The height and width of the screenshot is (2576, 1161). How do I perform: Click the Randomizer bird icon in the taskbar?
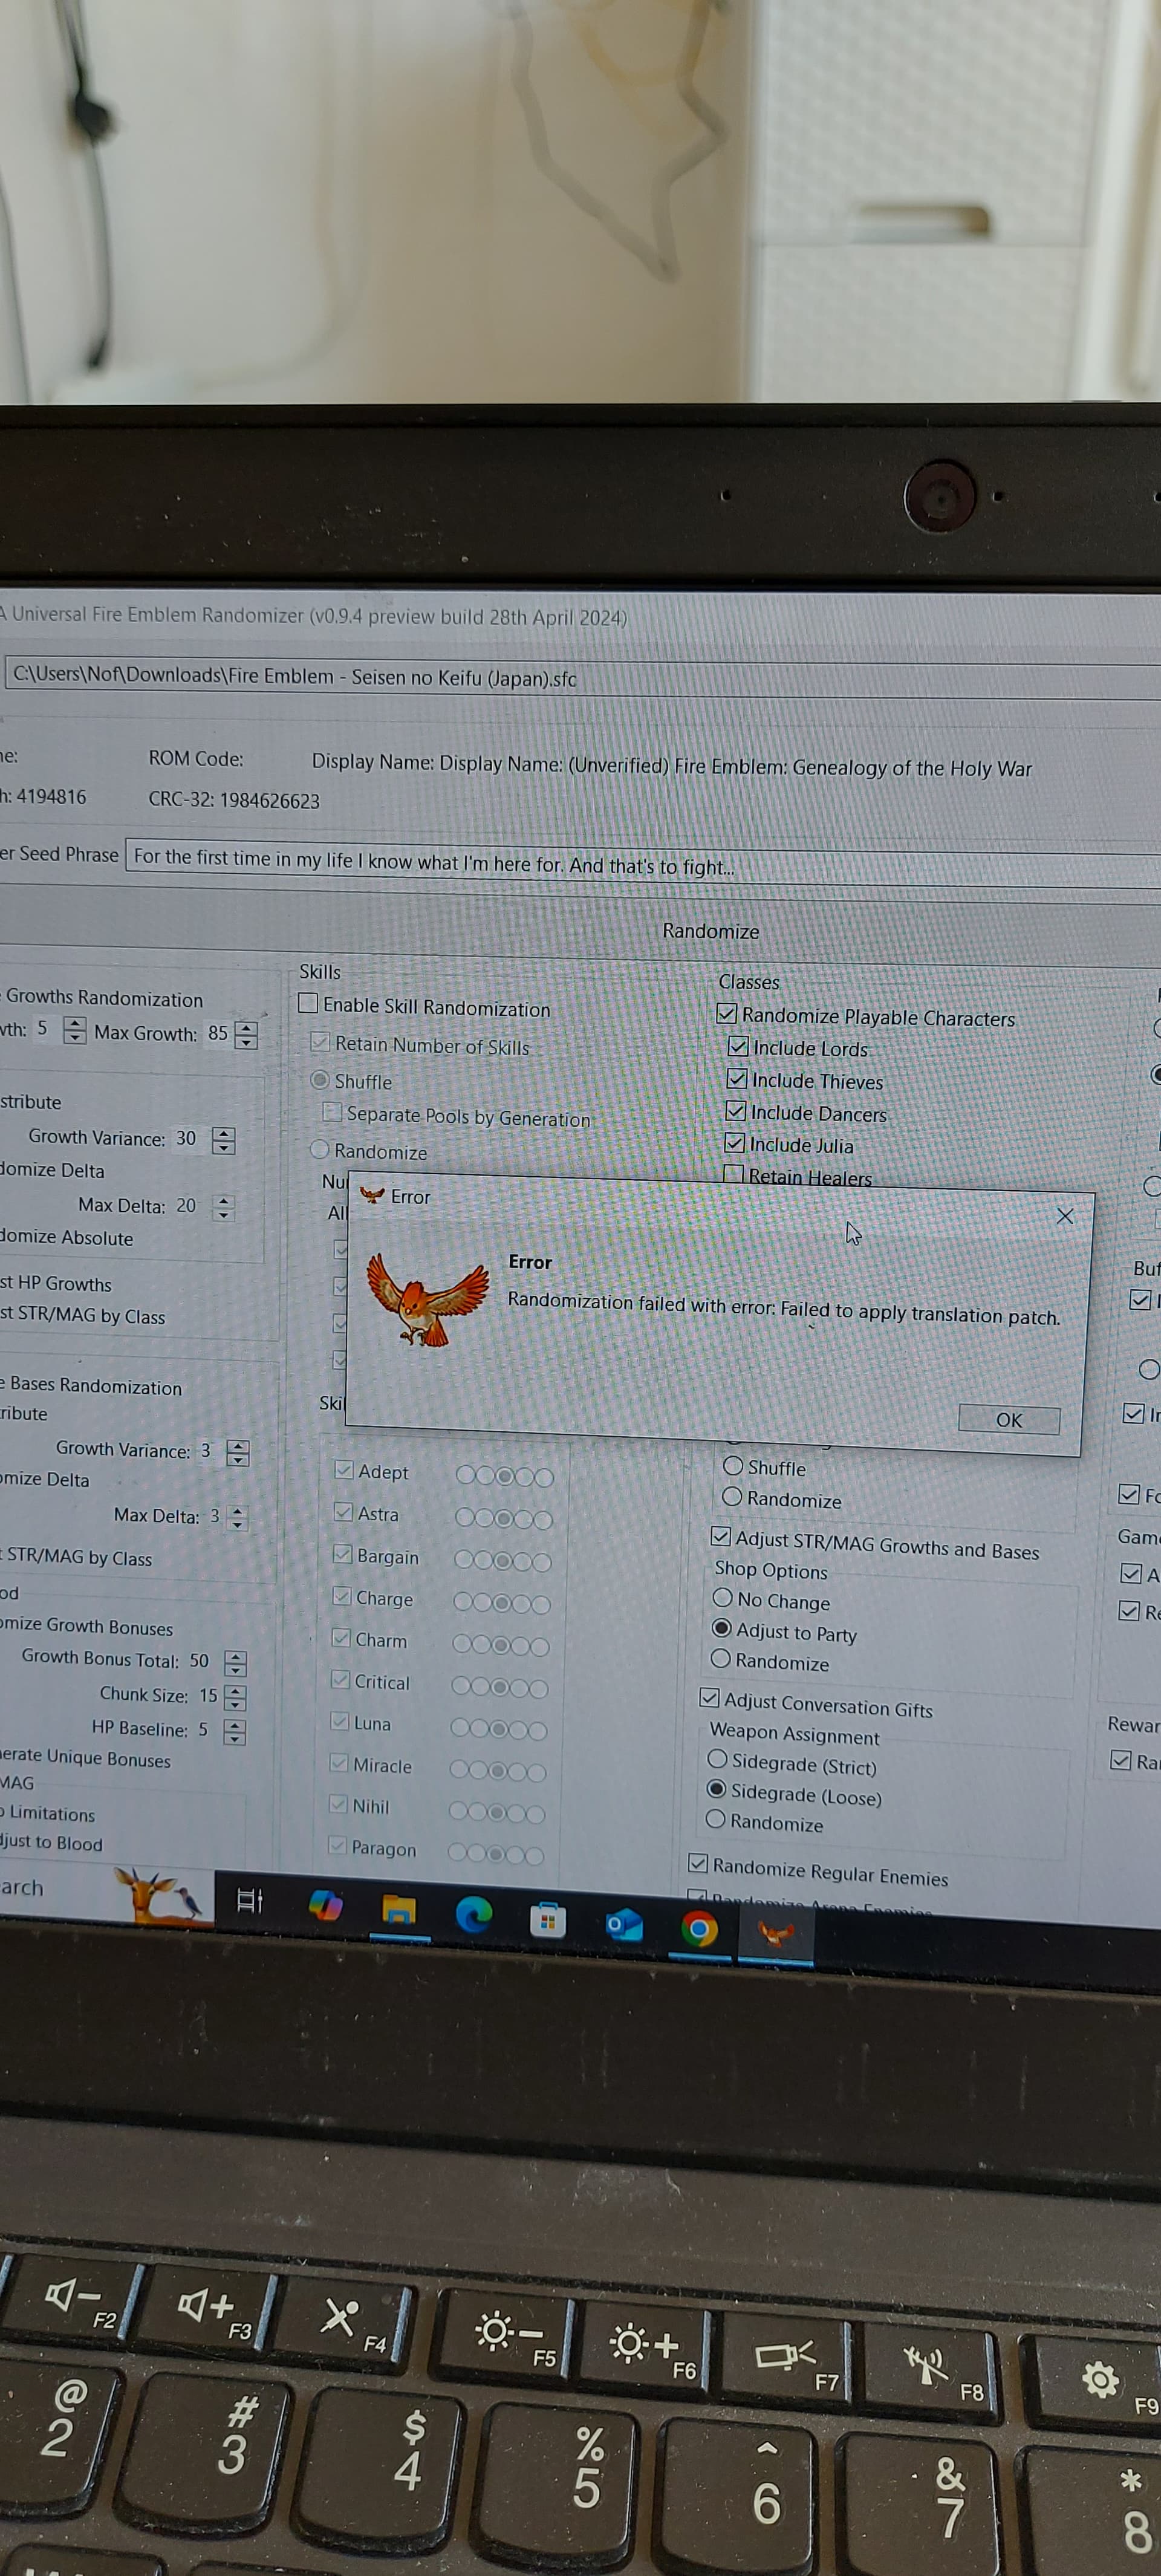coord(776,1932)
